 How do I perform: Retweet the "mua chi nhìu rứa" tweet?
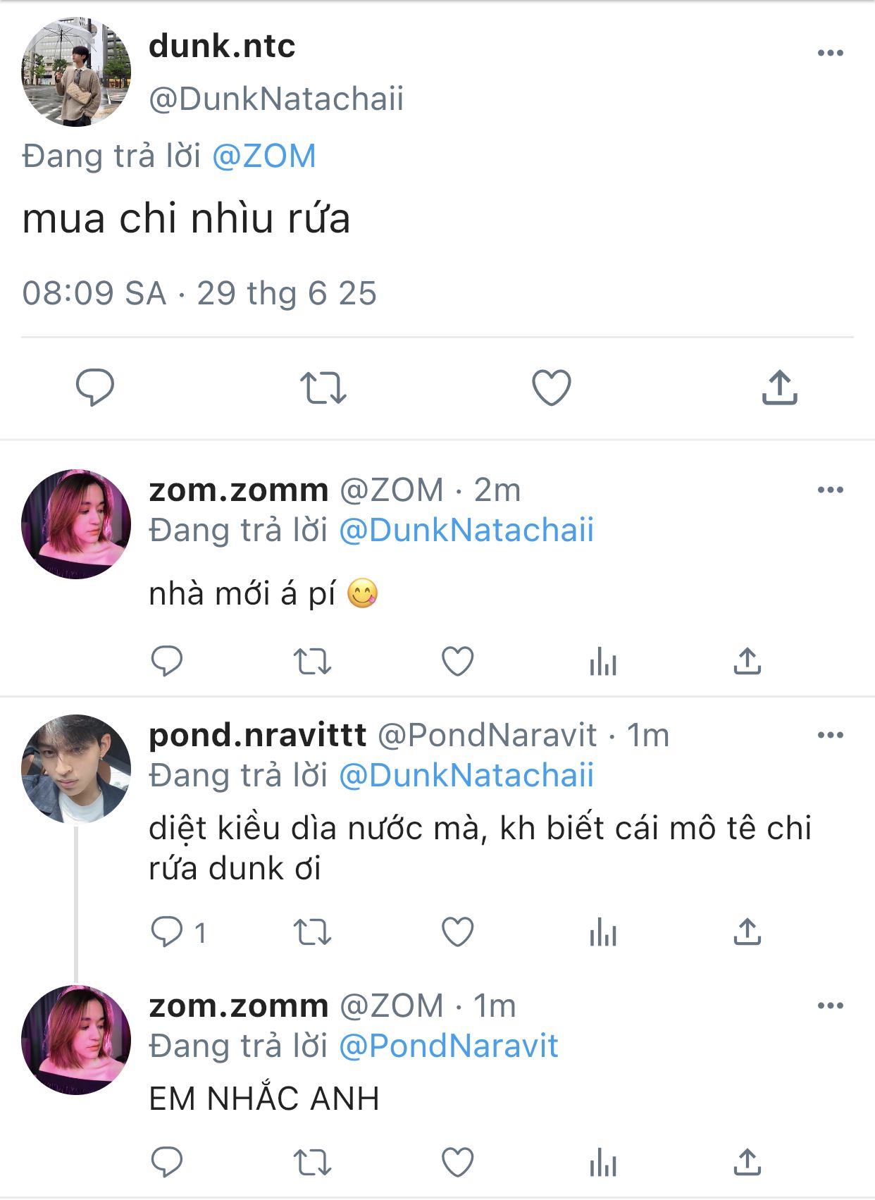[x=323, y=388]
